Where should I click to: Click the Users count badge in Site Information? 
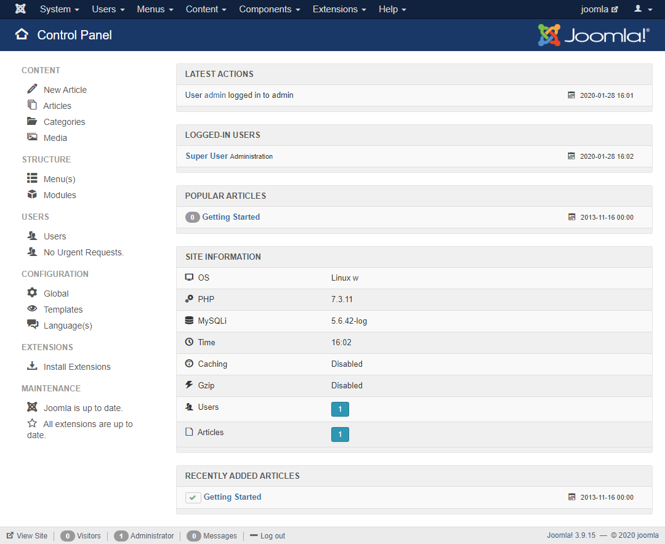[340, 409]
